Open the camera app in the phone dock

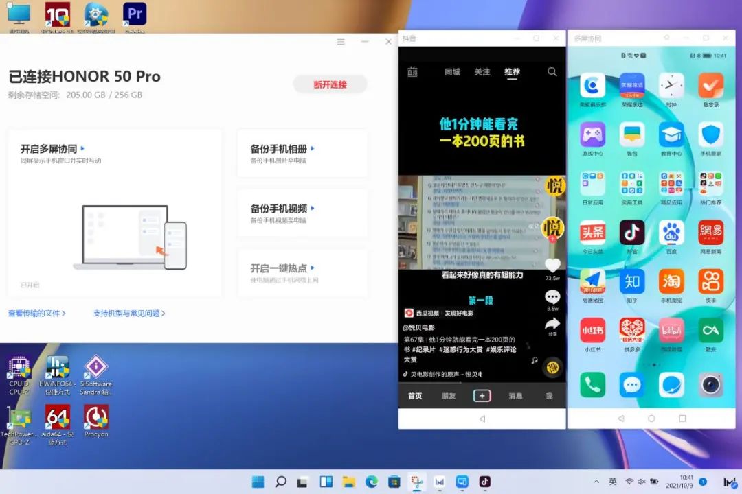point(710,385)
